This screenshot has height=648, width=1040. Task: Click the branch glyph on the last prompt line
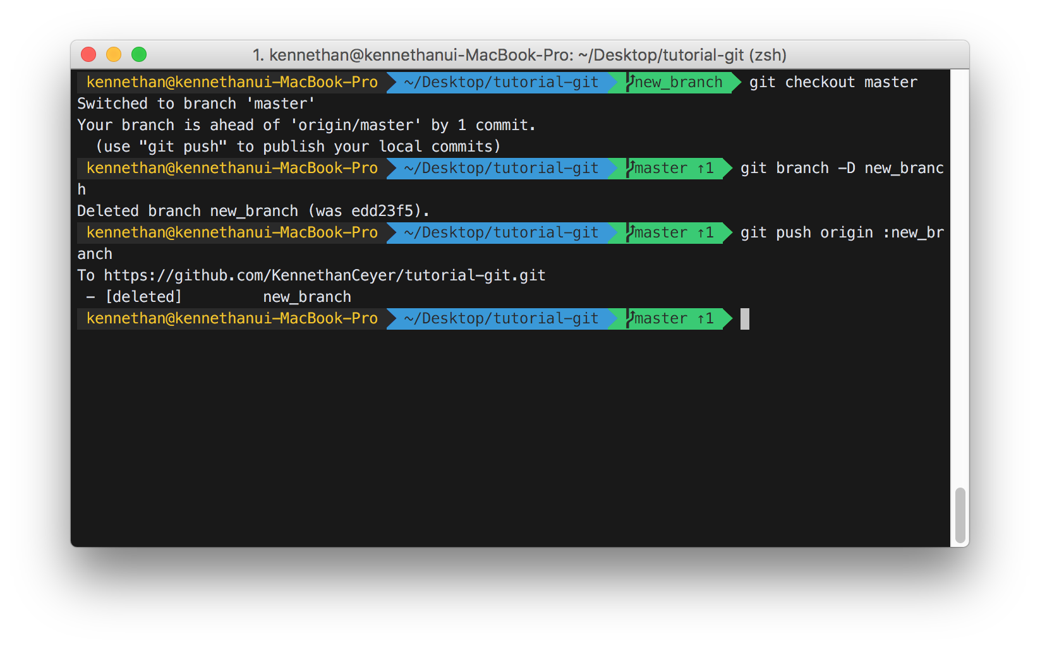tap(629, 318)
